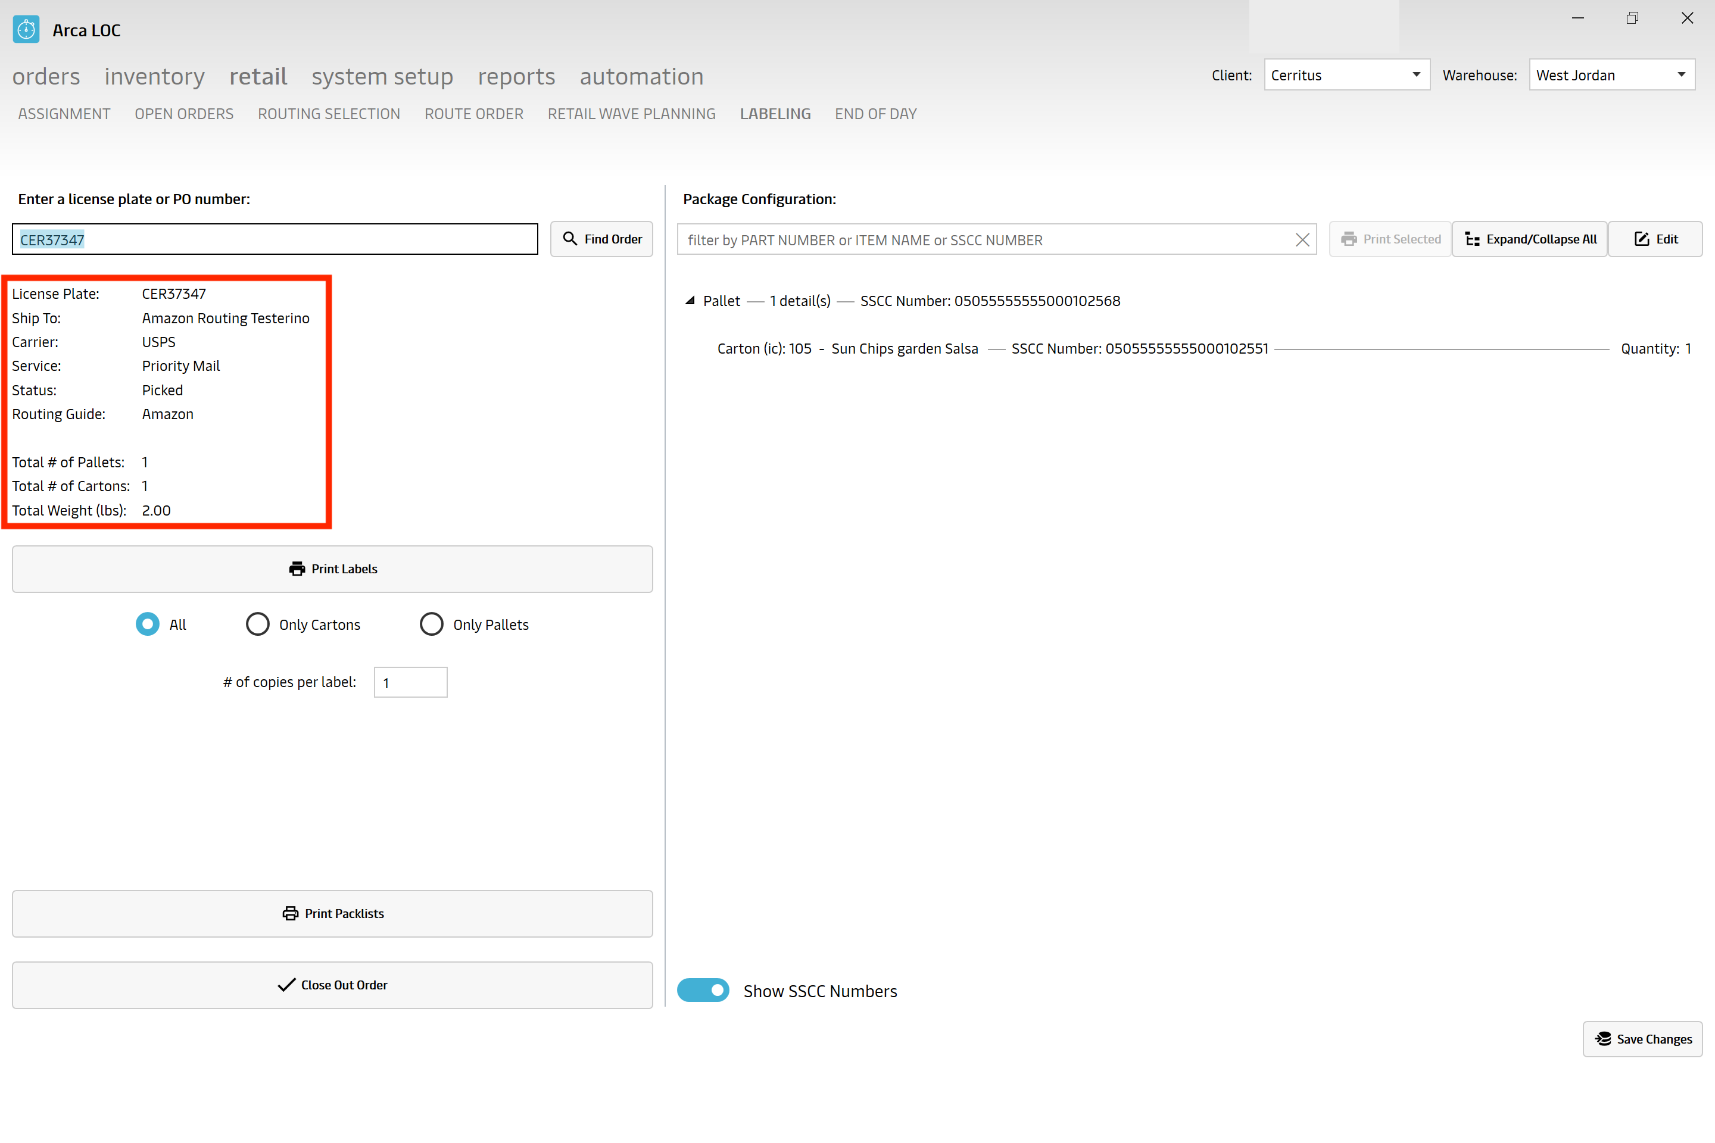Open the system setup menu
This screenshot has width=1715, height=1143.
(382, 77)
